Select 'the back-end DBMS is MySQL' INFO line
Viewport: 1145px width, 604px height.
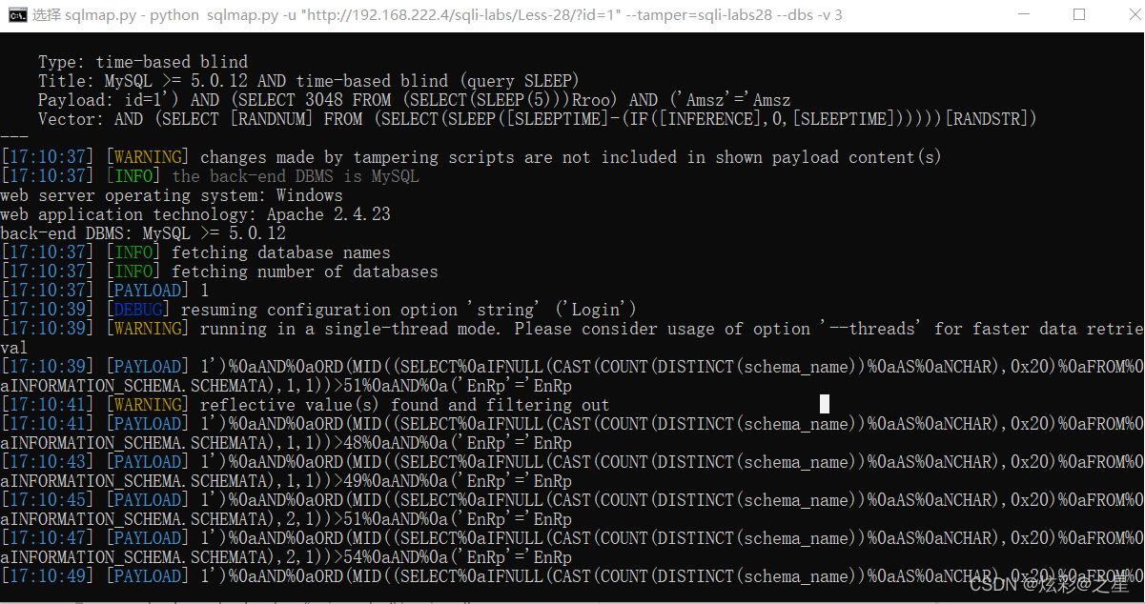coord(210,176)
